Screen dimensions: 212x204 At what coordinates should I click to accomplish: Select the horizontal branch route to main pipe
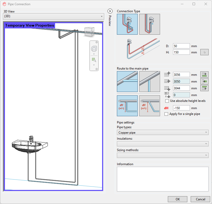point(127,82)
